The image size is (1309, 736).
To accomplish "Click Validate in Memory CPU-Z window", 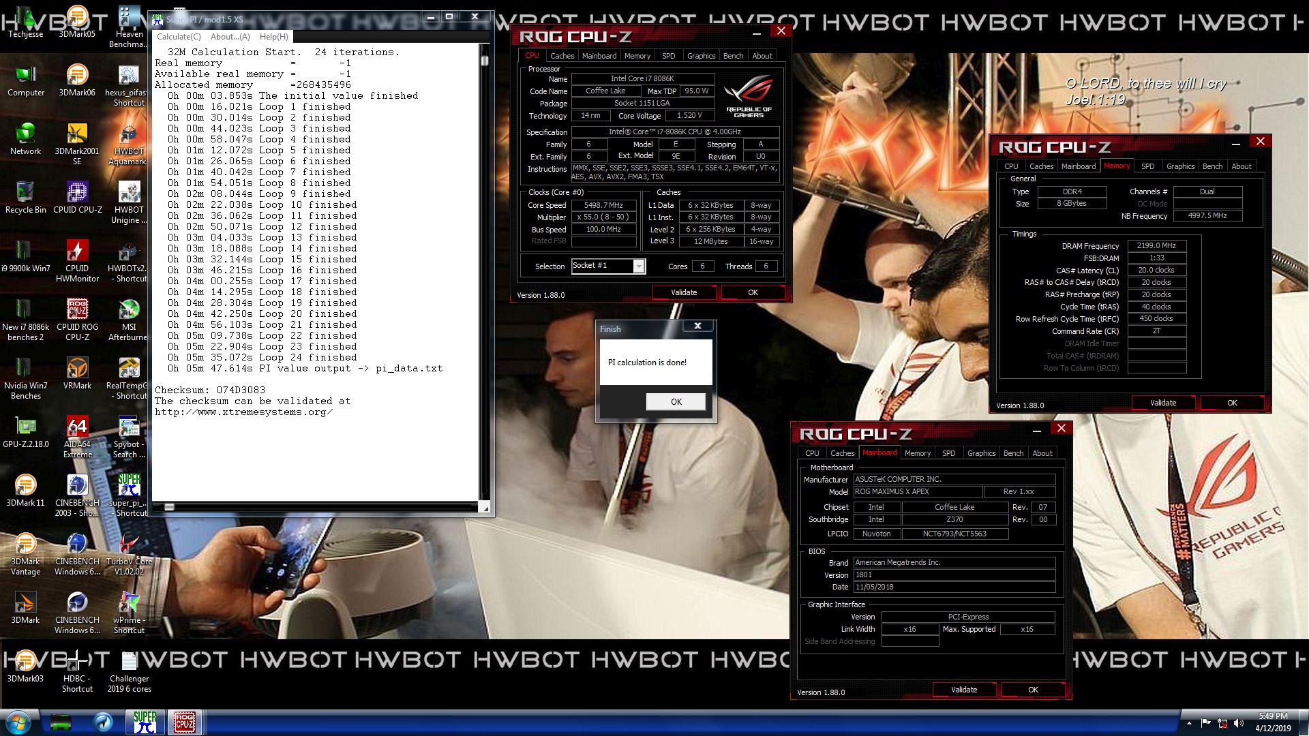I will pos(1163,403).
